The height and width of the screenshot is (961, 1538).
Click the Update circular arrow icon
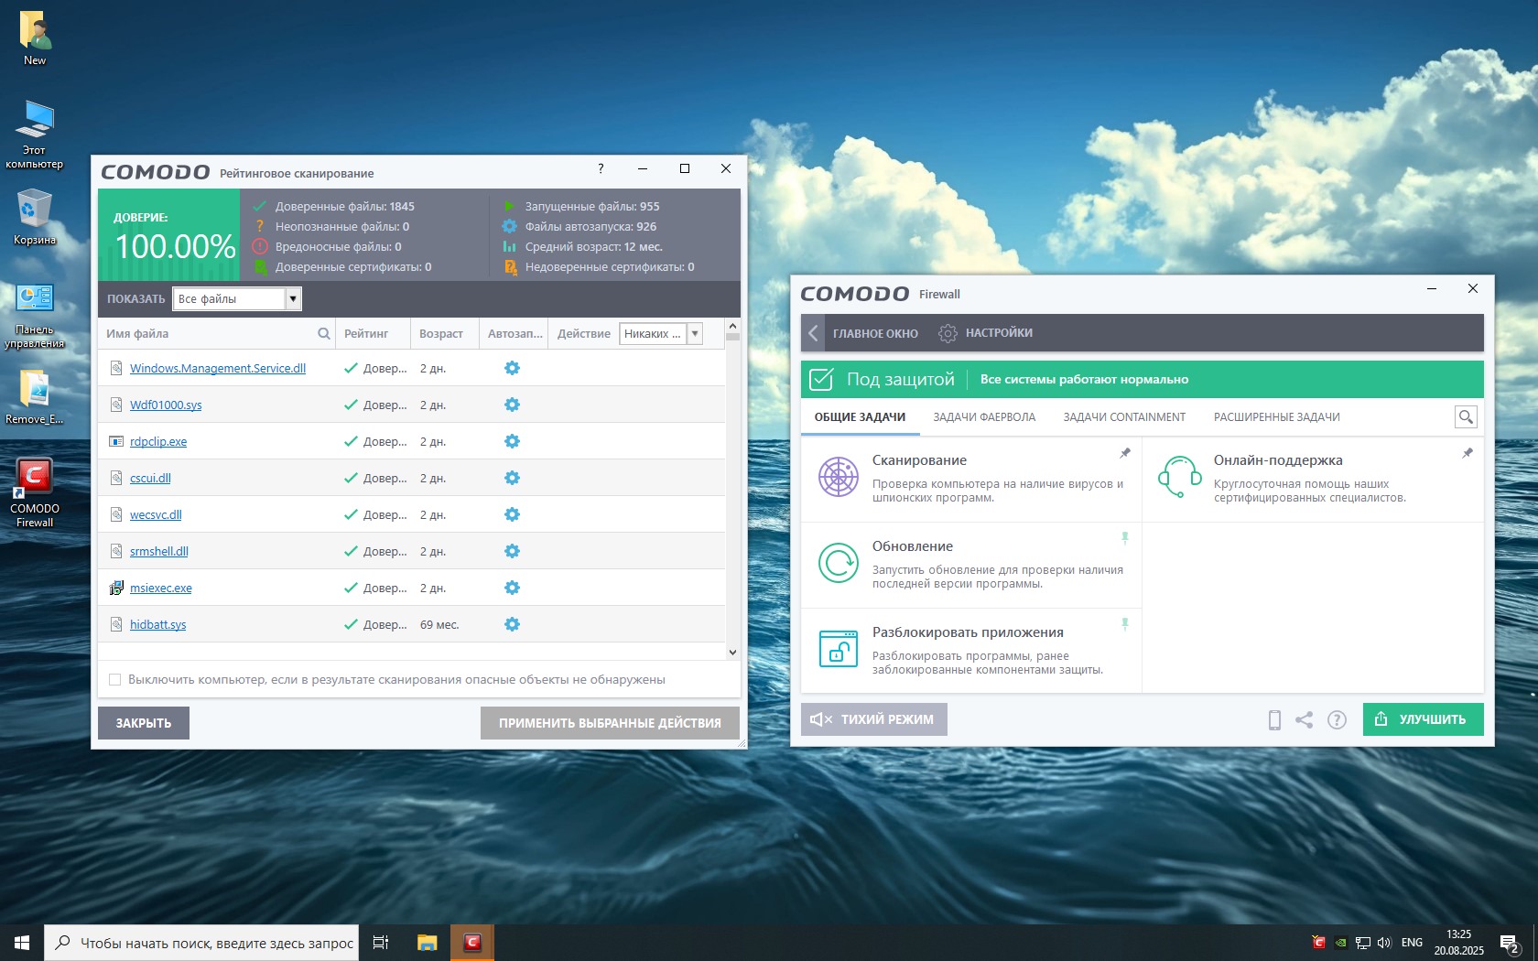pos(838,563)
